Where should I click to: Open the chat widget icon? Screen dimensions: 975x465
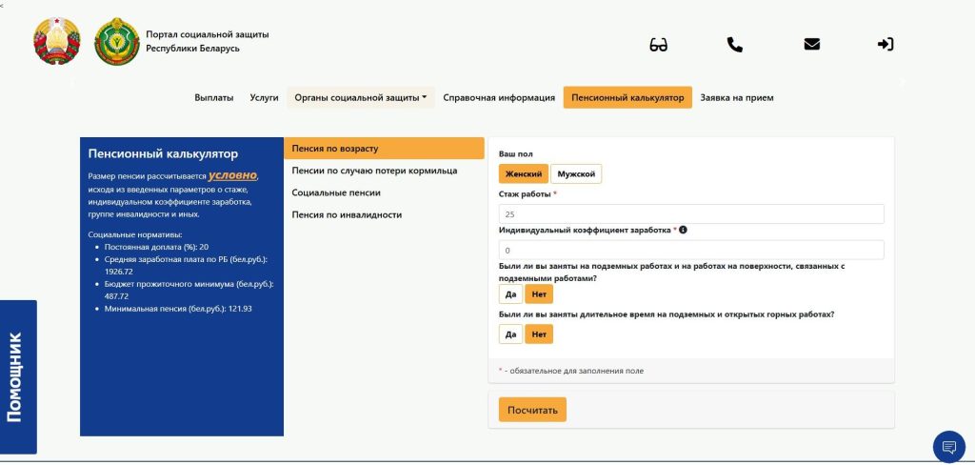pos(948,447)
